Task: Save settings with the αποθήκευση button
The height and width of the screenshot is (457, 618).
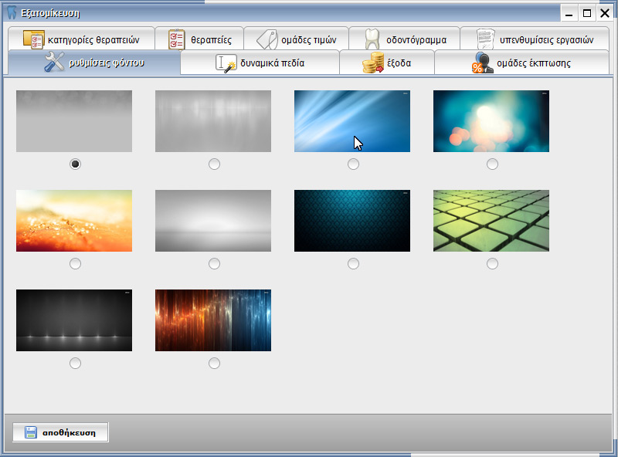Action: (x=60, y=432)
